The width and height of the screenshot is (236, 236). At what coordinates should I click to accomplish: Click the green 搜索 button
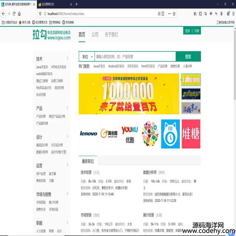pyautogui.click(x=188, y=56)
